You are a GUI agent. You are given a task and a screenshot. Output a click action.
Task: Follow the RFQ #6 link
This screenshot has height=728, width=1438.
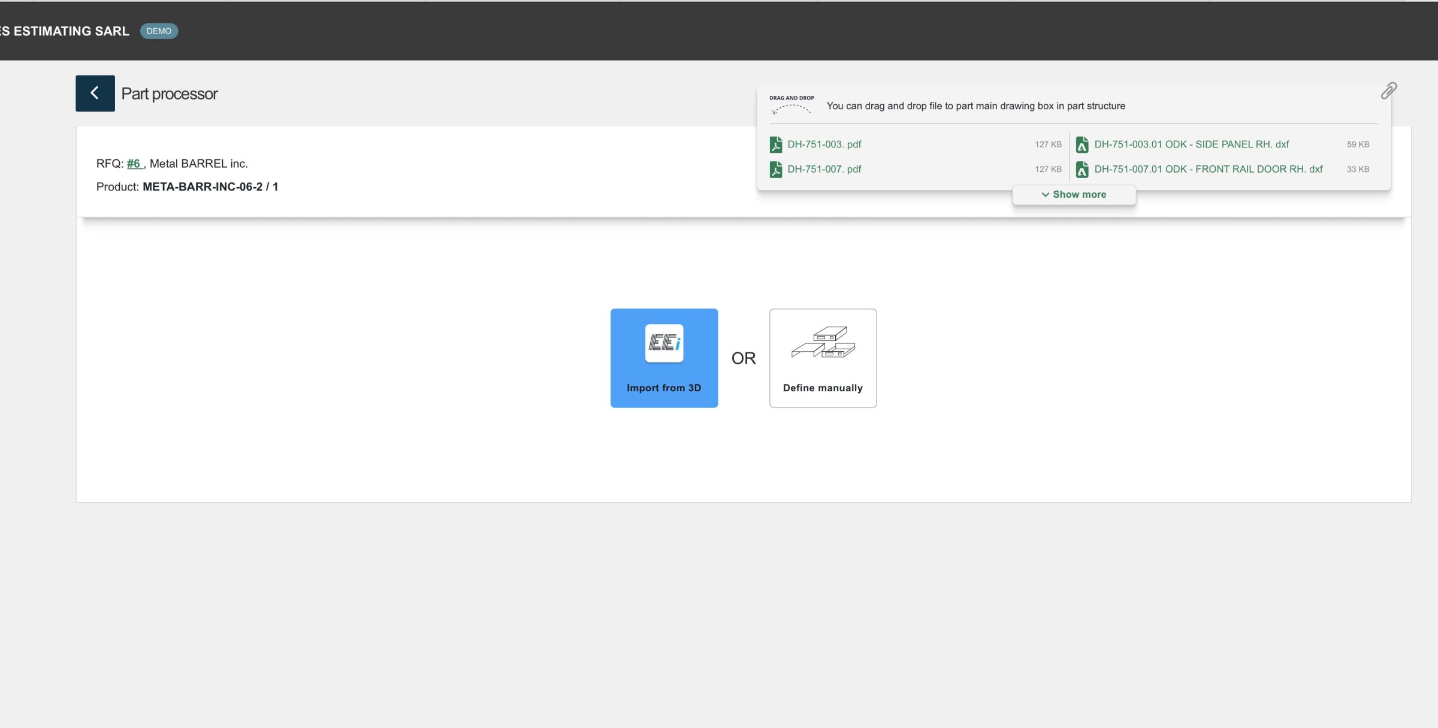point(134,164)
